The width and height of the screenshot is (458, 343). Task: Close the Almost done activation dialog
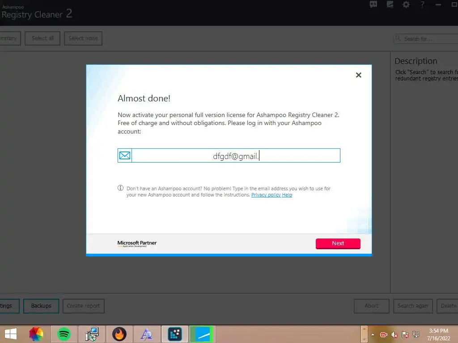pyautogui.click(x=358, y=75)
